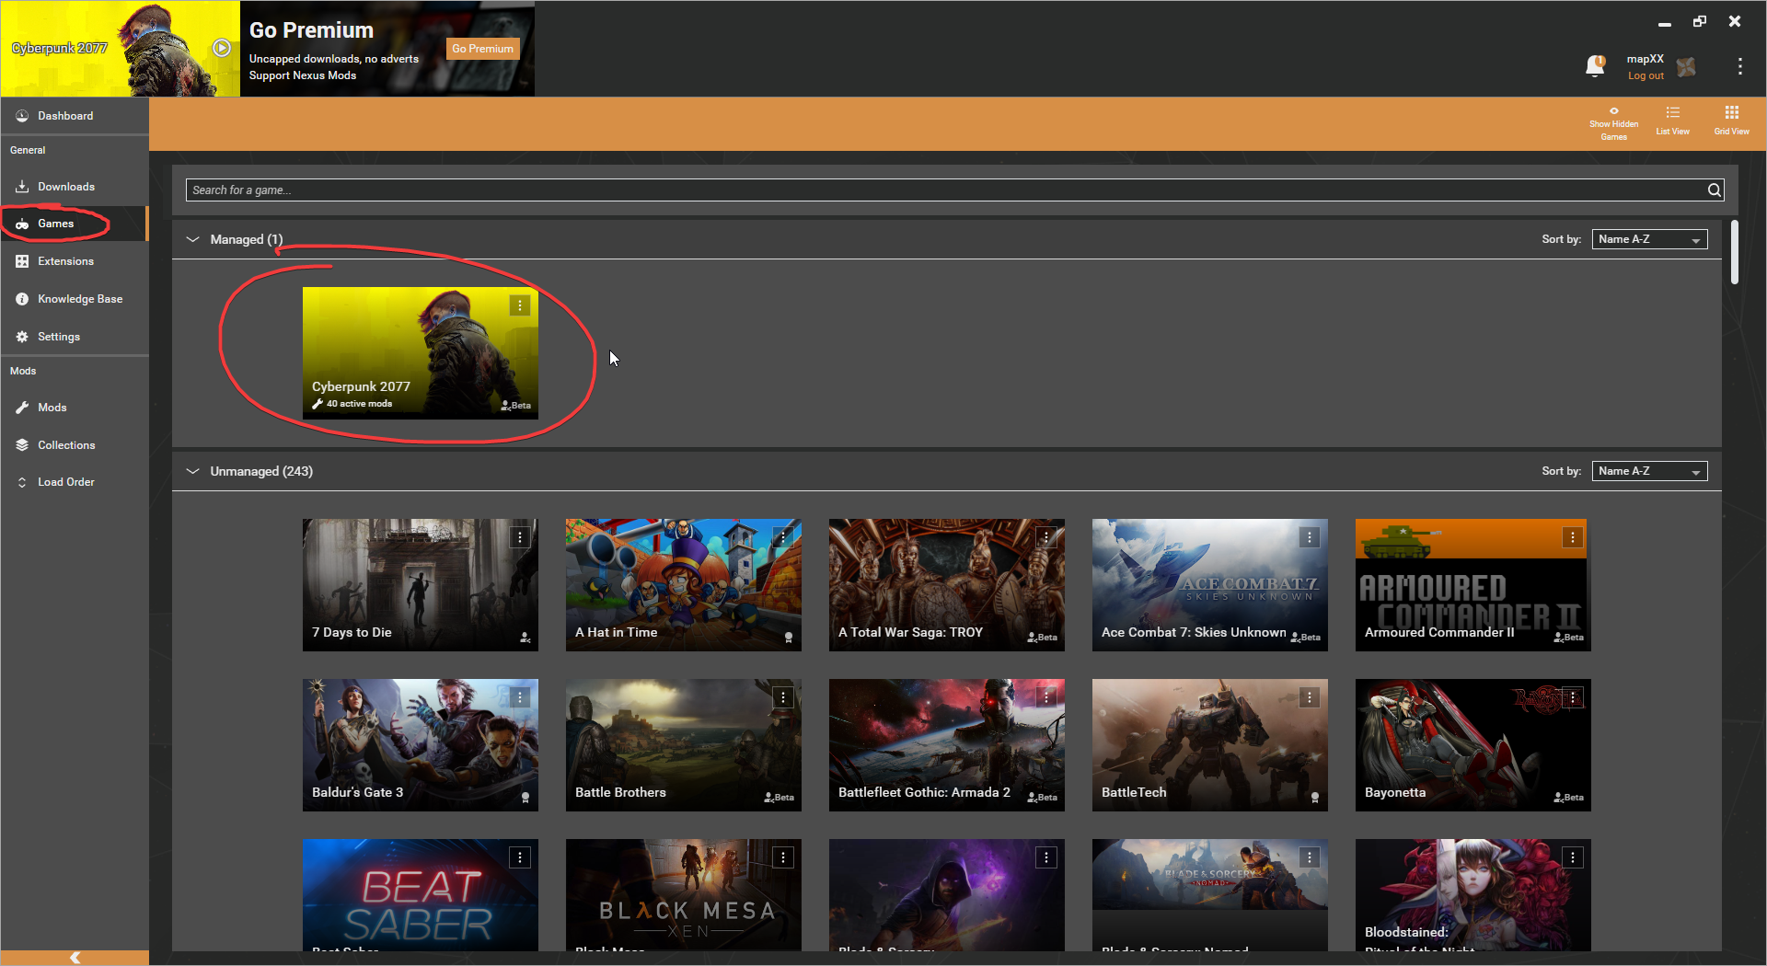The height and width of the screenshot is (966, 1767).
Task: Toggle Show Hidden Games
Action: [x=1613, y=123]
